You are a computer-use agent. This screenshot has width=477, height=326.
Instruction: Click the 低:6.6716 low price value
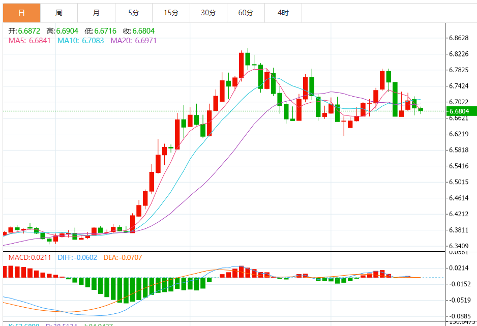tap(101, 31)
